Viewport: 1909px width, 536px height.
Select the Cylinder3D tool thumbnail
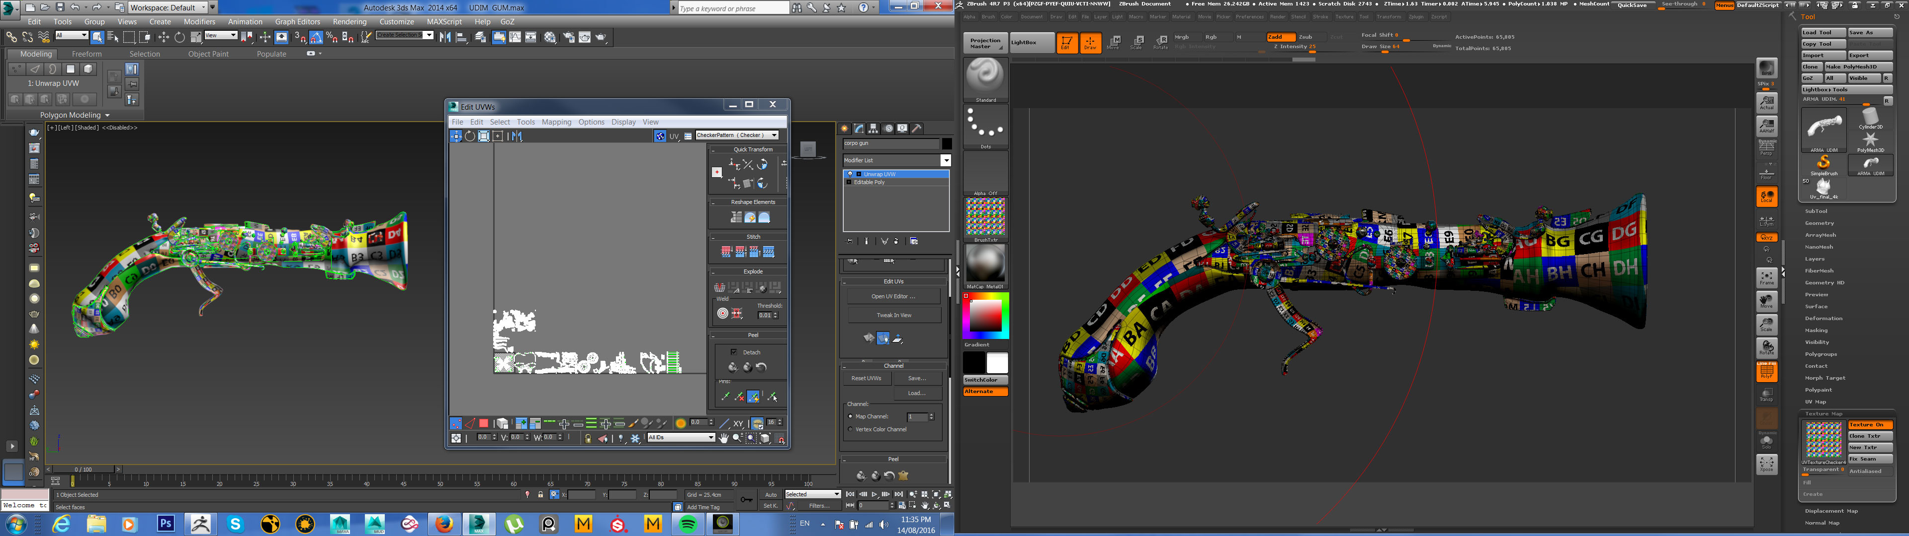(1870, 118)
